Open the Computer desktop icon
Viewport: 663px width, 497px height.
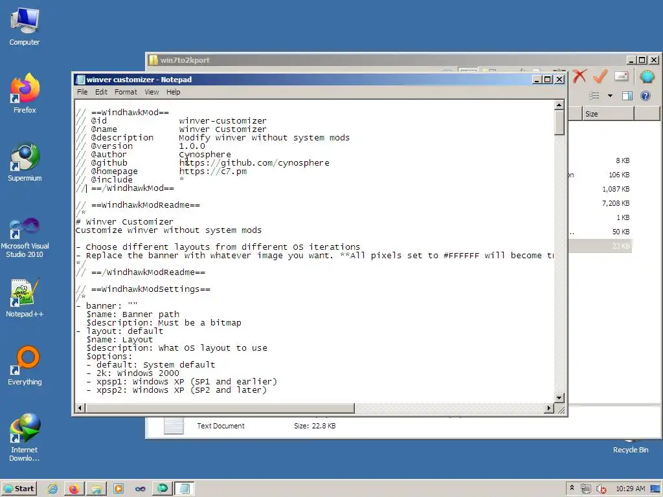coord(25,27)
